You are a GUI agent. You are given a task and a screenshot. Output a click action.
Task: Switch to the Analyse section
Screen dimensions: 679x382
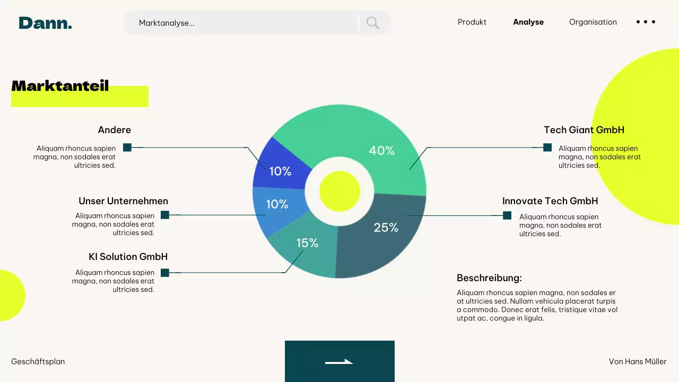tap(528, 22)
